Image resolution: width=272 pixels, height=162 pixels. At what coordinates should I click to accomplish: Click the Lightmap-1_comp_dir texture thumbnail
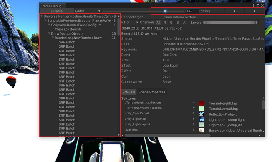pyautogui.click(x=201, y=125)
